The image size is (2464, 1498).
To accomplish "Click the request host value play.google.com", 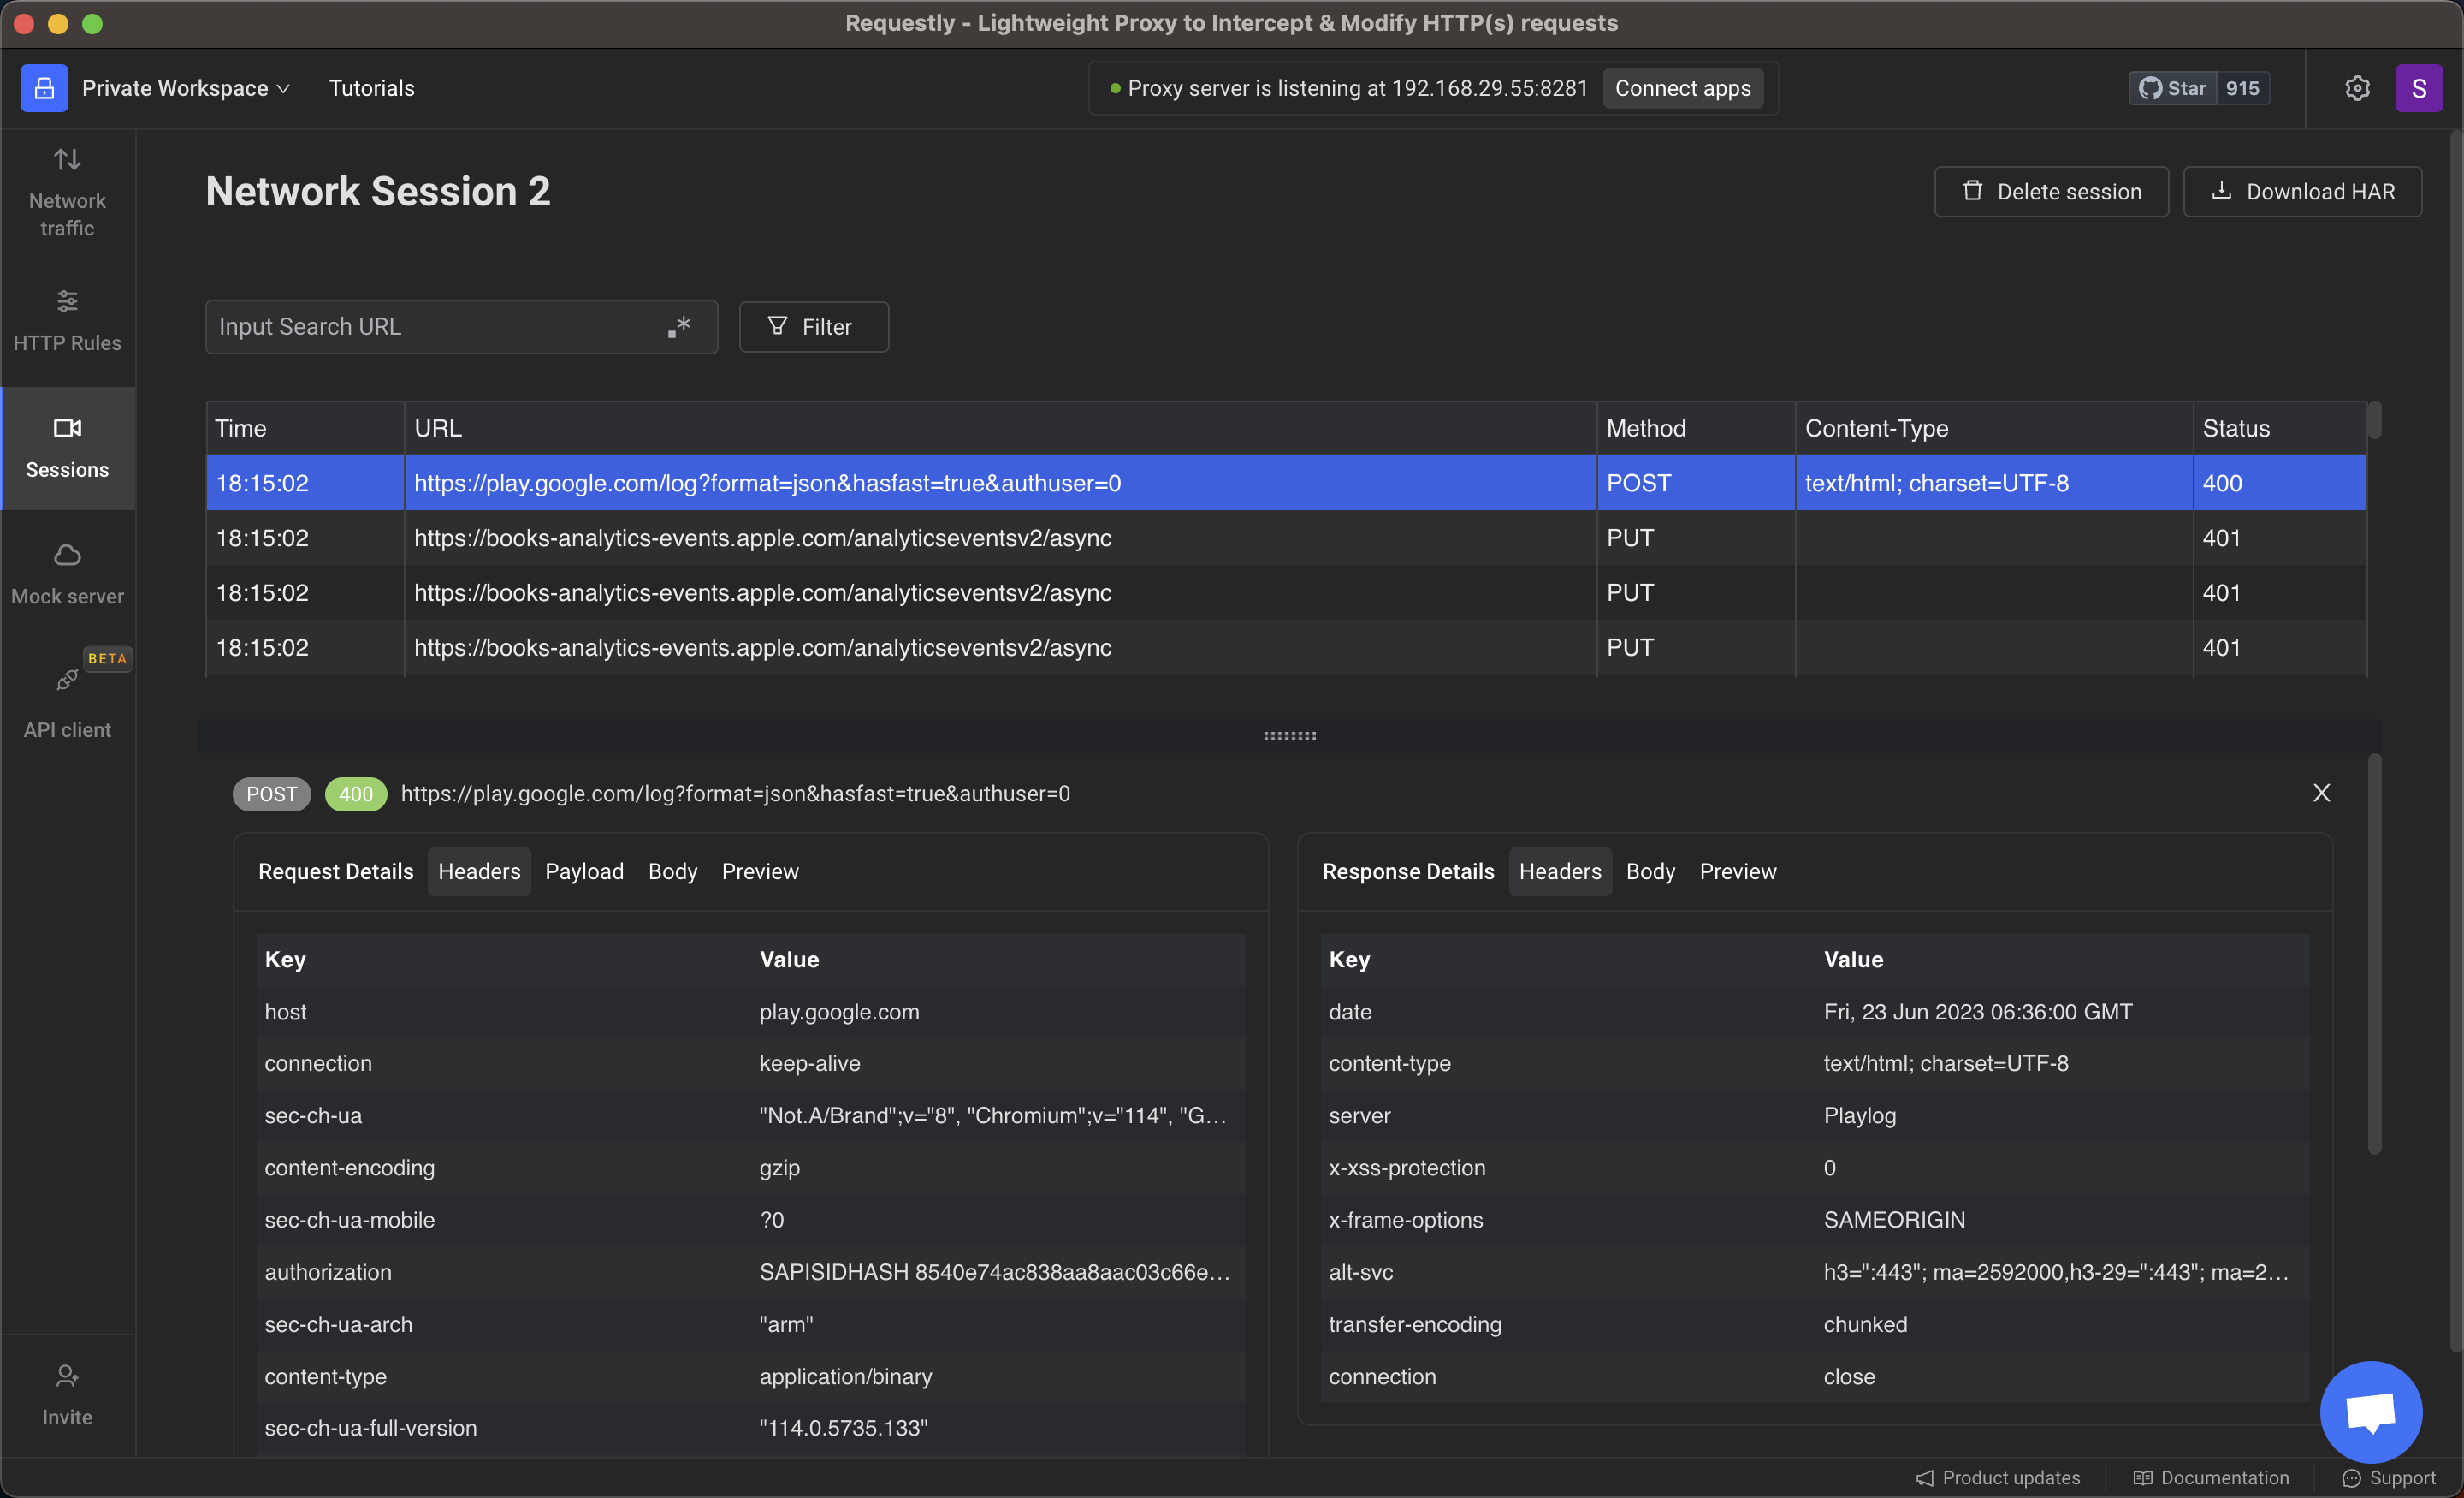I will pyautogui.click(x=839, y=1012).
